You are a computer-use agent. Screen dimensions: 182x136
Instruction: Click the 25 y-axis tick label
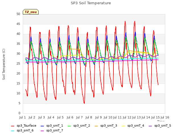[18, 63]
